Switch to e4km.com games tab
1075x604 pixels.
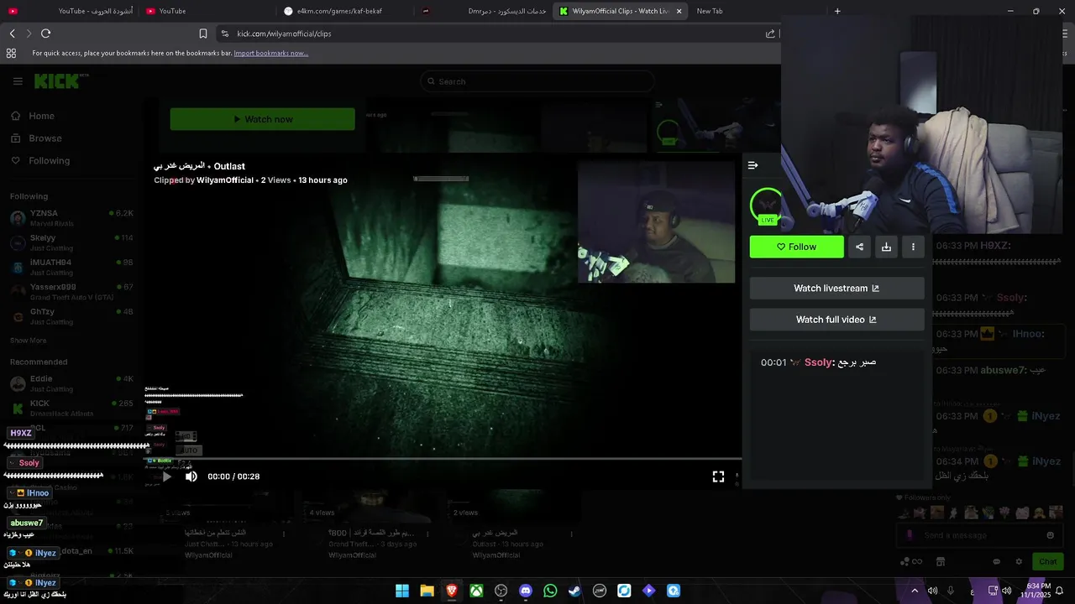344,11
